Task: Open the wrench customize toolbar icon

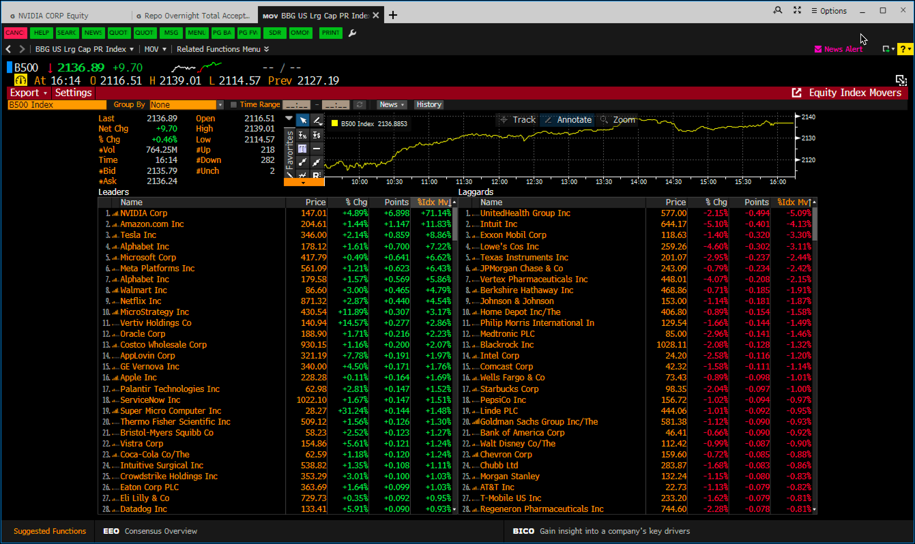Action: pyautogui.click(x=352, y=33)
